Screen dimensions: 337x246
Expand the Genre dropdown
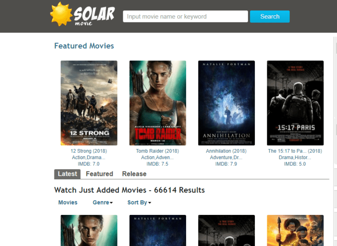(103, 203)
